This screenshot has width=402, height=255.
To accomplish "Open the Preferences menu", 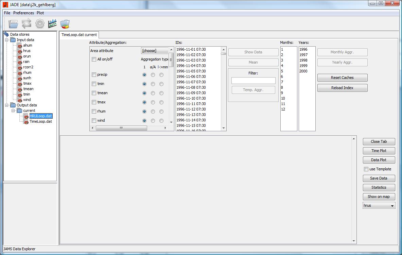I will pos(23,13).
